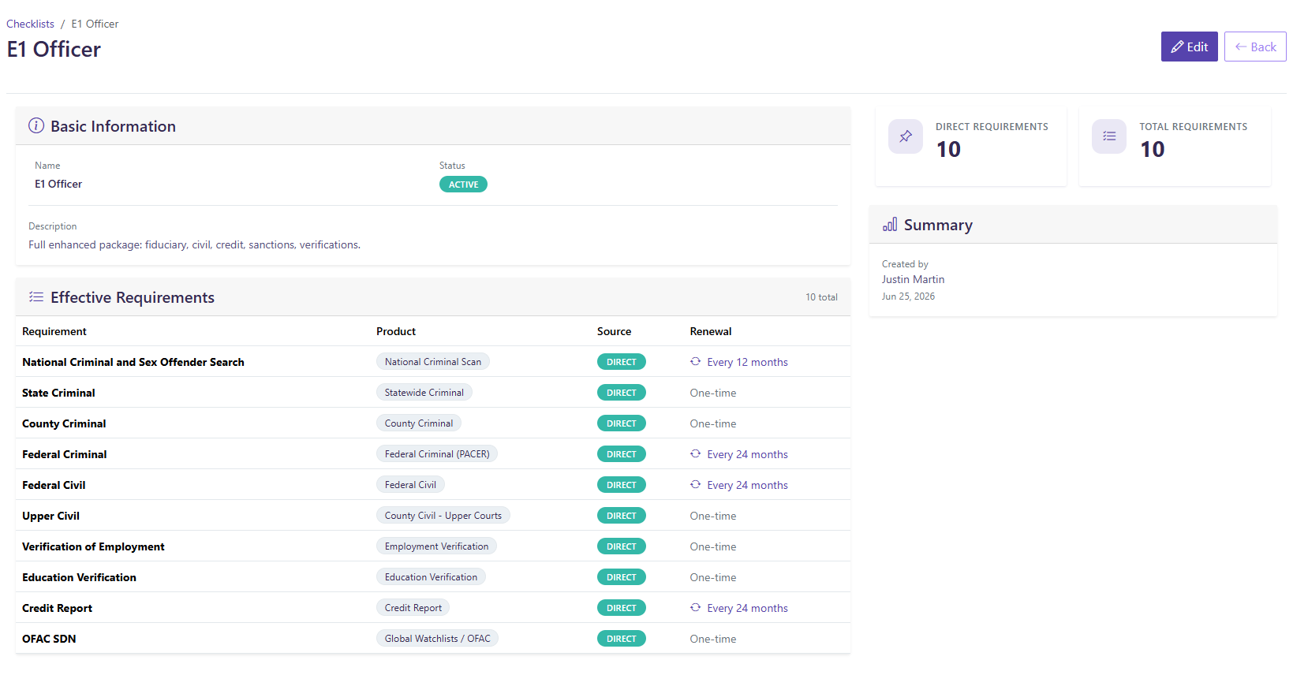
Task: Click the Edit button
Action: pyautogui.click(x=1189, y=47)
